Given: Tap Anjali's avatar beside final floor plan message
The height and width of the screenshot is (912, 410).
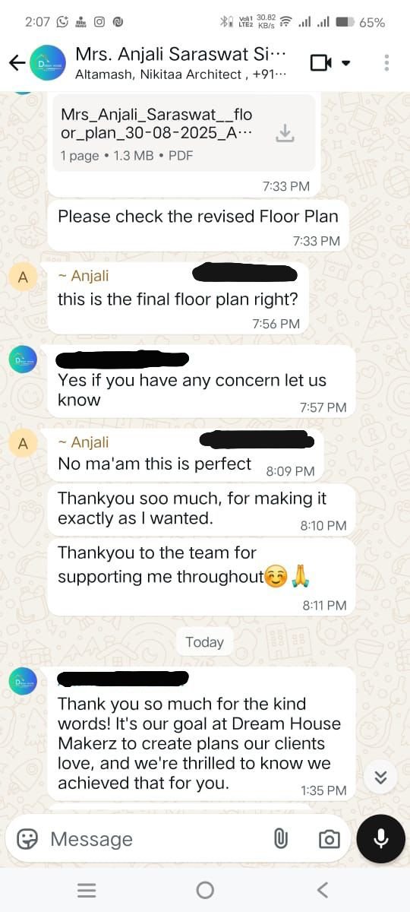Looking at the screenshot, I should tap(23, 277).
